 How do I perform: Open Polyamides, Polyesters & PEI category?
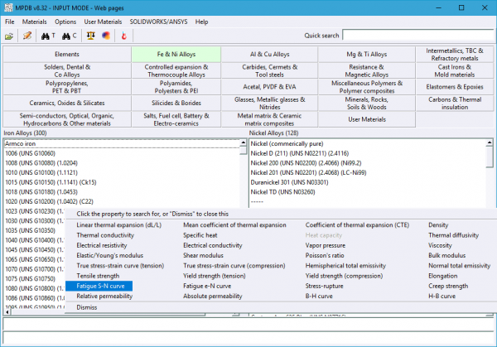(176, 87)
